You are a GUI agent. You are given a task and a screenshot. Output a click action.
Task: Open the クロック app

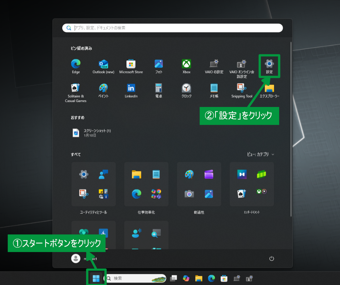[186, 88]
